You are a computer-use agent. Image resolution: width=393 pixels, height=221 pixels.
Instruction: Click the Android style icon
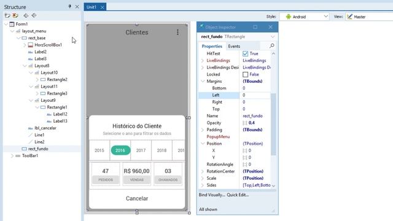pos(288,17)
